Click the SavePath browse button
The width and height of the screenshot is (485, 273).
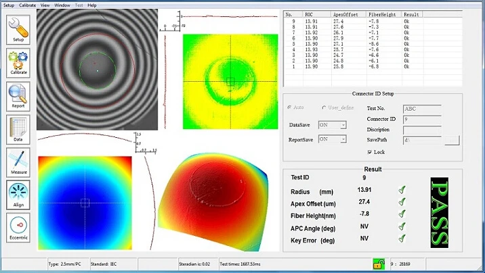click(451, 141)
